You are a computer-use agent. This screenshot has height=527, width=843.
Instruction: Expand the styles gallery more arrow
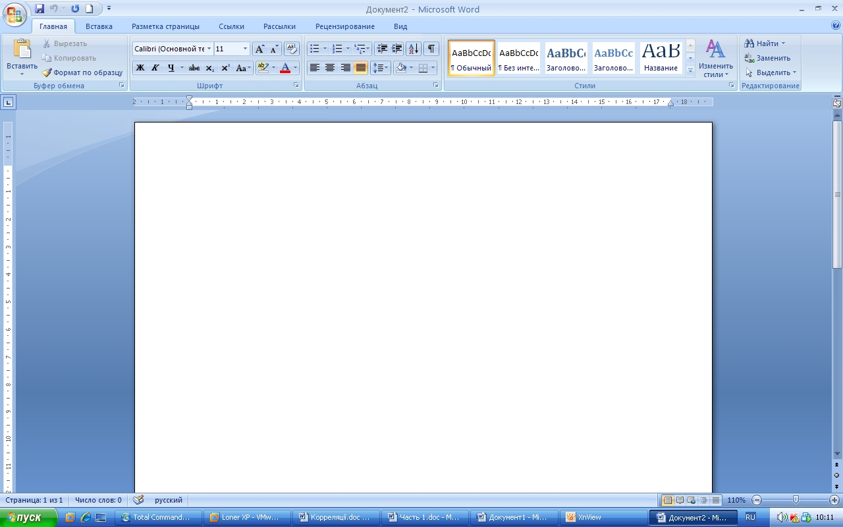[x=690, y=71]
